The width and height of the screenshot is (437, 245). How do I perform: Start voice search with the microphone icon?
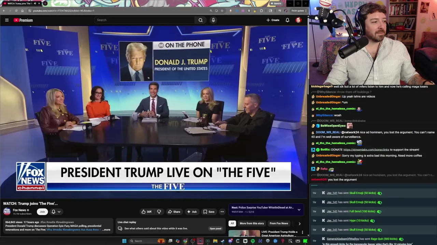tap(213, 20)
